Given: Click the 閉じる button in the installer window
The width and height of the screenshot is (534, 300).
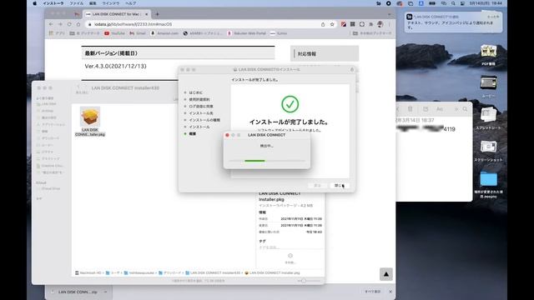Looking at the screenshot, I should 340,185.
